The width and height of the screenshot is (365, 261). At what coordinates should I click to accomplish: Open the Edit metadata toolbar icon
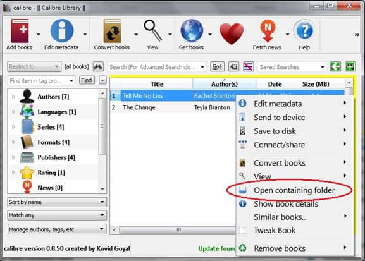tap(62, 31)
